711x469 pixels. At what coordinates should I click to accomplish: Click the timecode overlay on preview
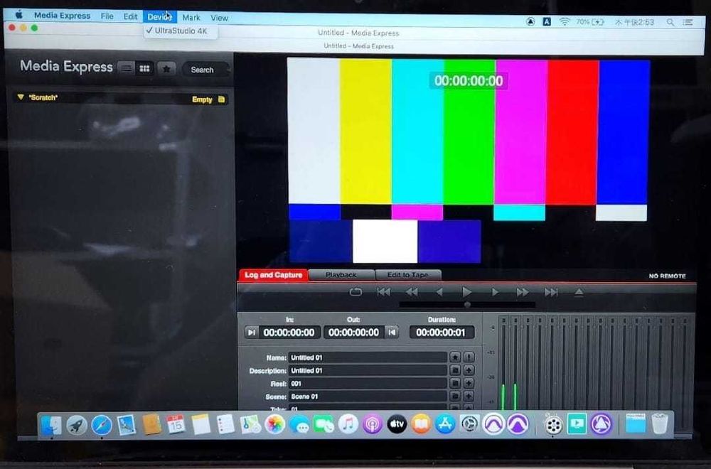(469, 81)
